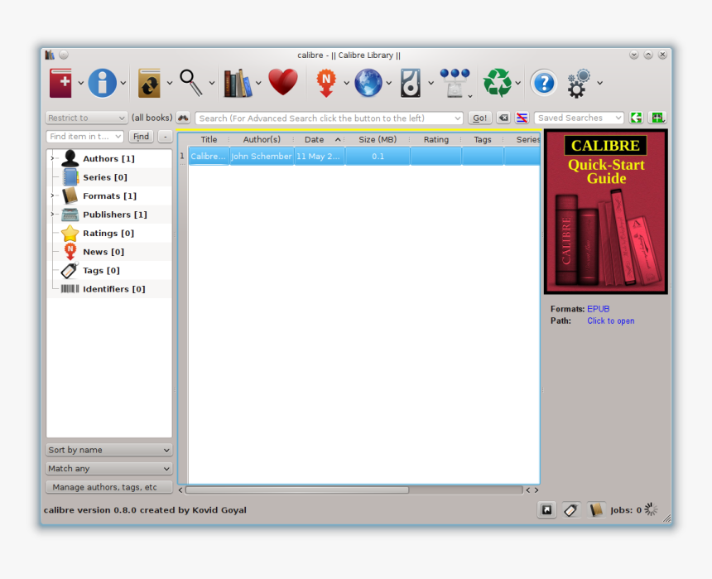Click the Jobs spinner indicator
712x579 pixels.
click(x=651, y=510)
